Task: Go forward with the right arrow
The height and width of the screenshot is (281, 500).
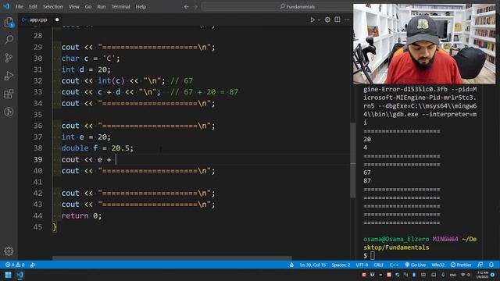Action: [195, 7]
